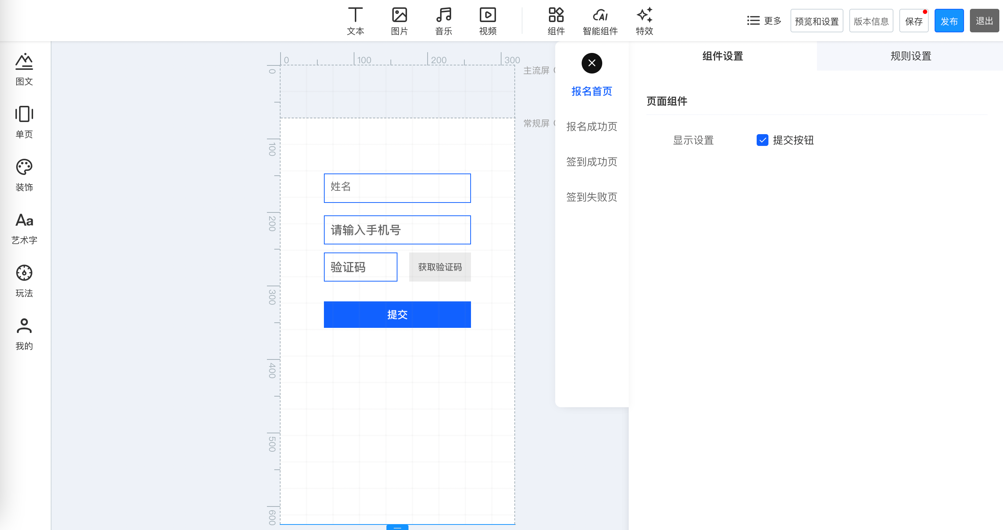Viewport: 1003px width, 530px height.
Task: Insert a 视频 video element
Action: point(488,21)
